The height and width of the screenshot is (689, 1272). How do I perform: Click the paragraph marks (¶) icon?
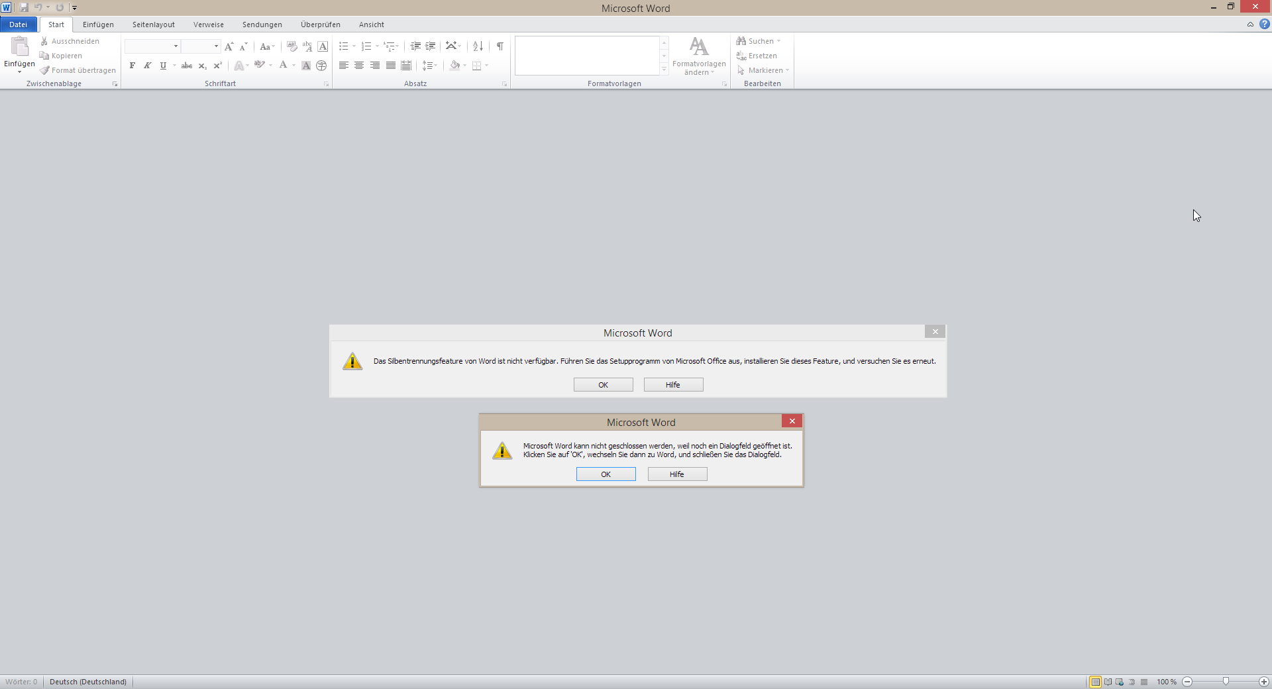(500, 46)
